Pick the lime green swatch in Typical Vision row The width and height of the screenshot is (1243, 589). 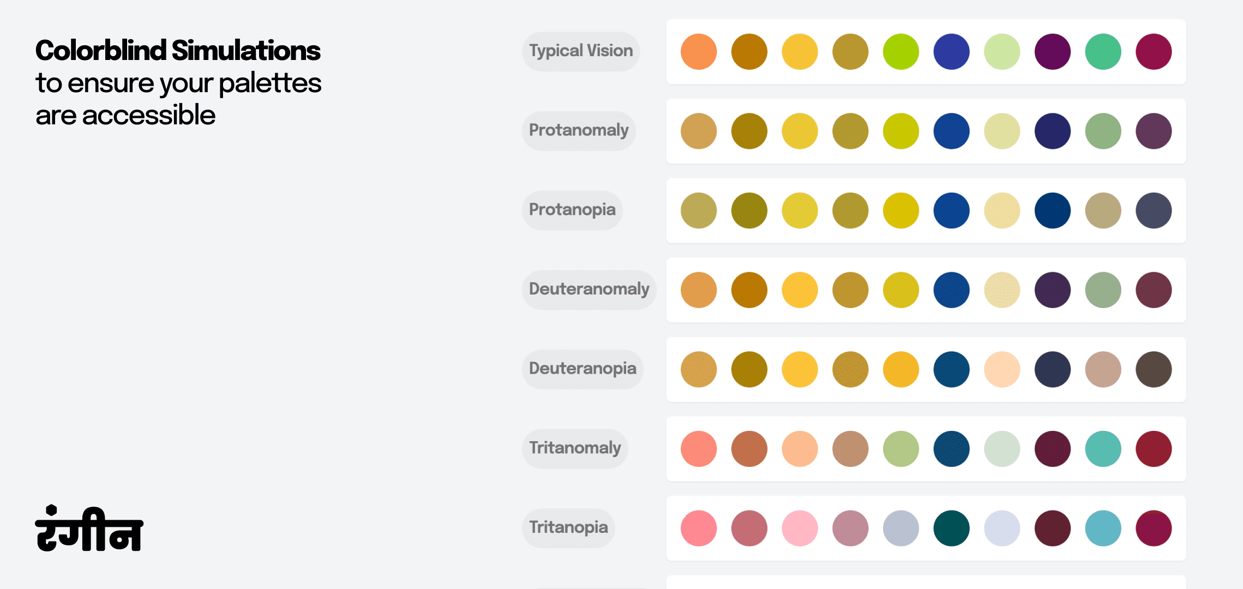click(x=901, y=52)
